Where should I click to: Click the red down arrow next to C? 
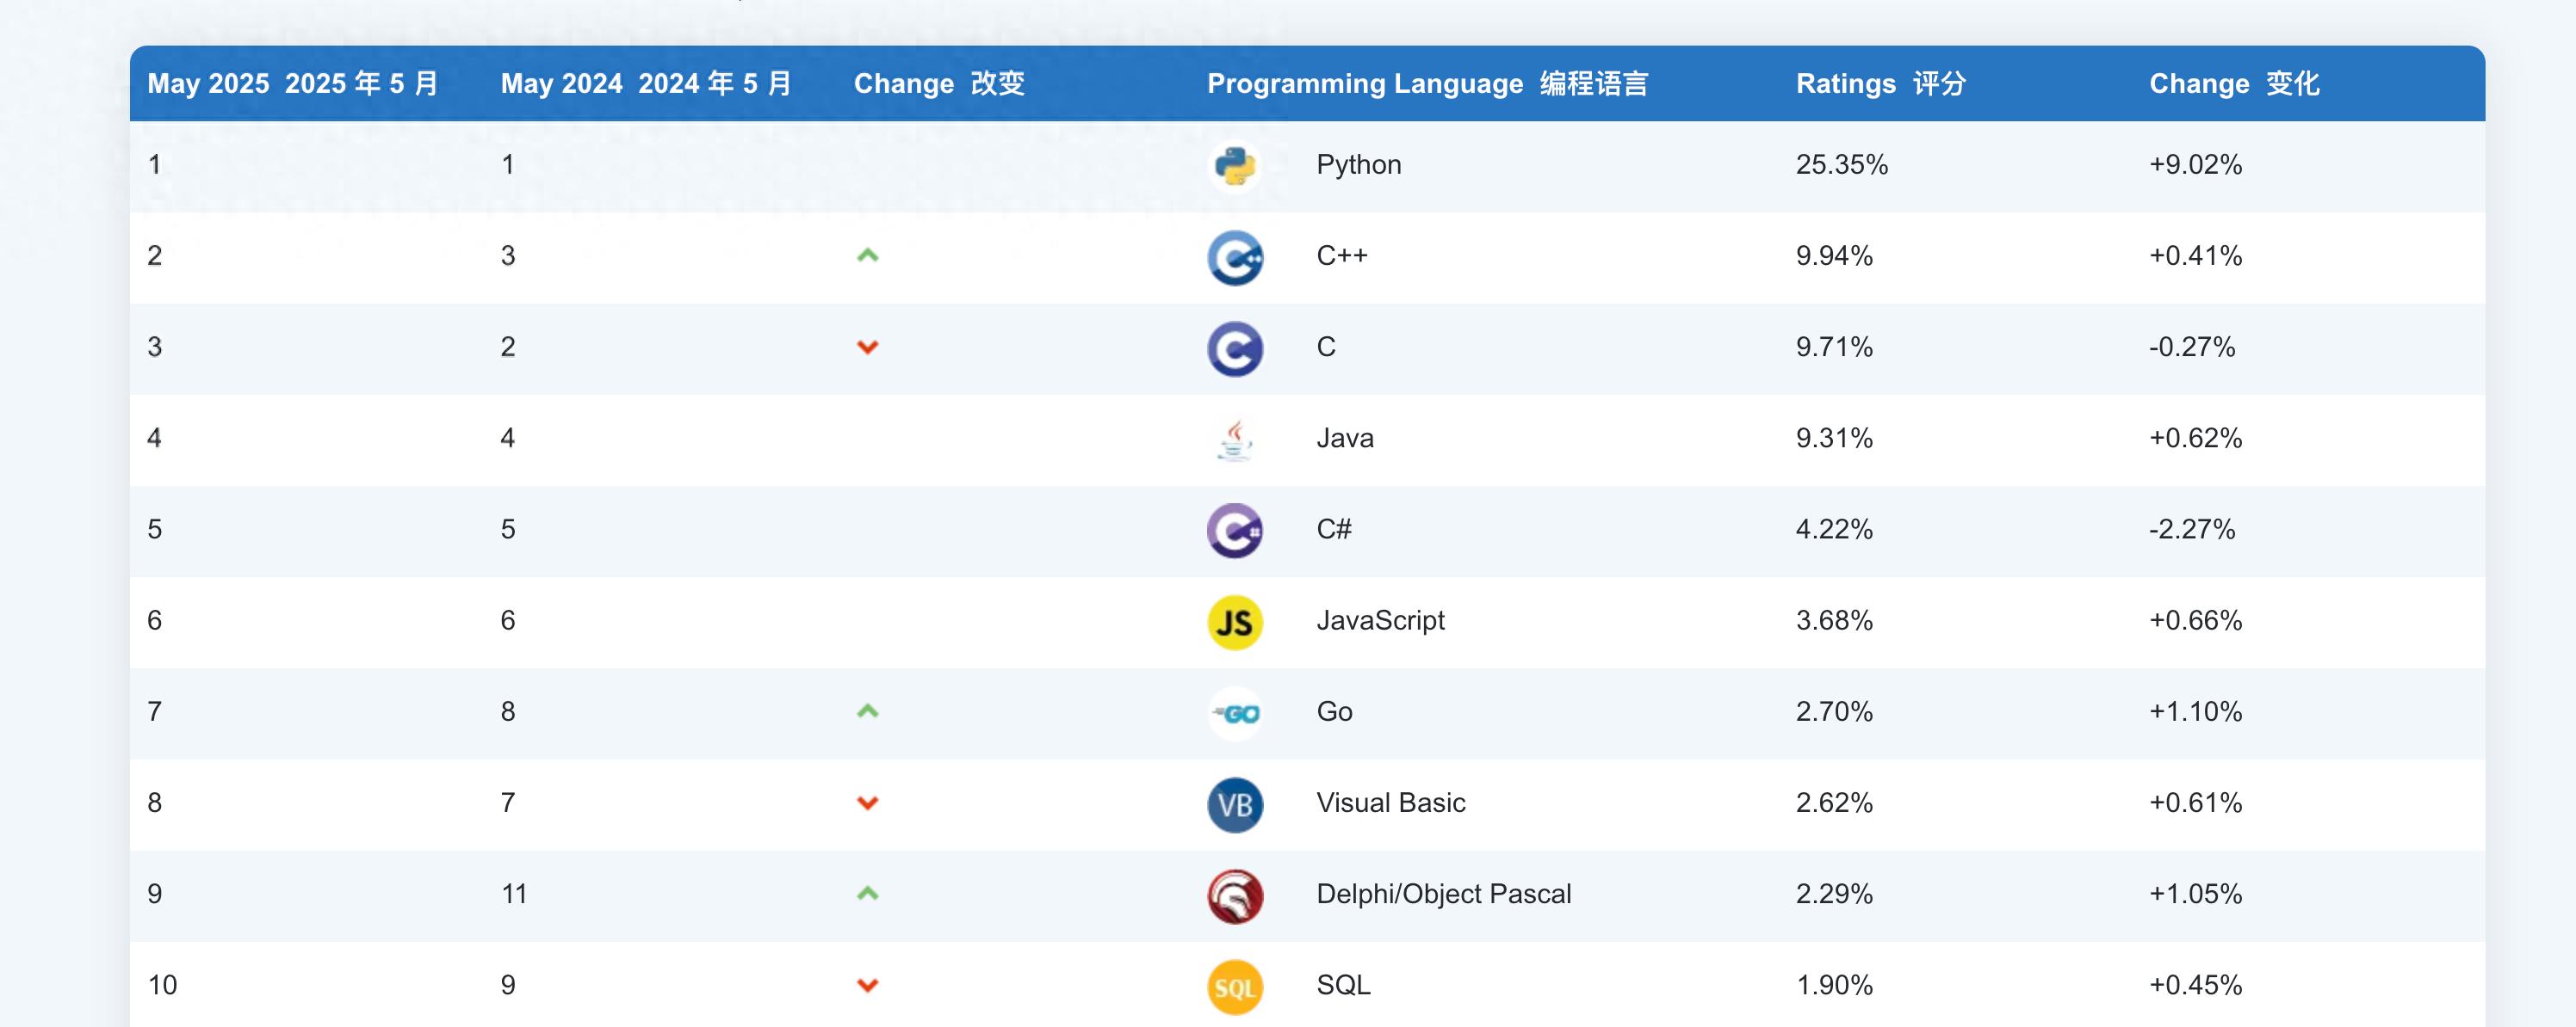[x=868, y=347]
